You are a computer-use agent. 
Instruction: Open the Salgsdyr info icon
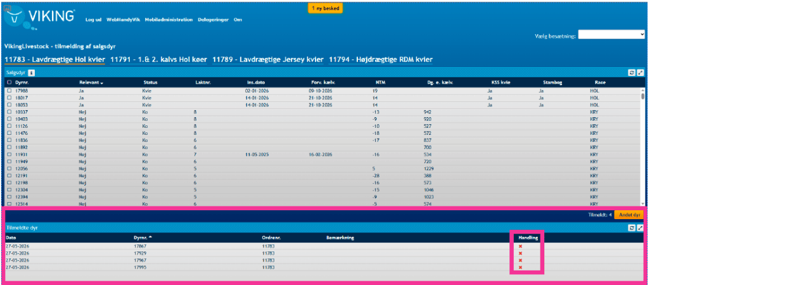(31, 73)
